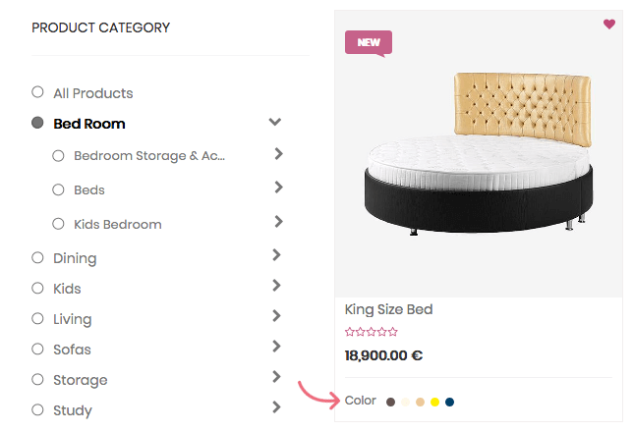
Task: Select the Beds category radio button
Action: (x=58, y=189)
